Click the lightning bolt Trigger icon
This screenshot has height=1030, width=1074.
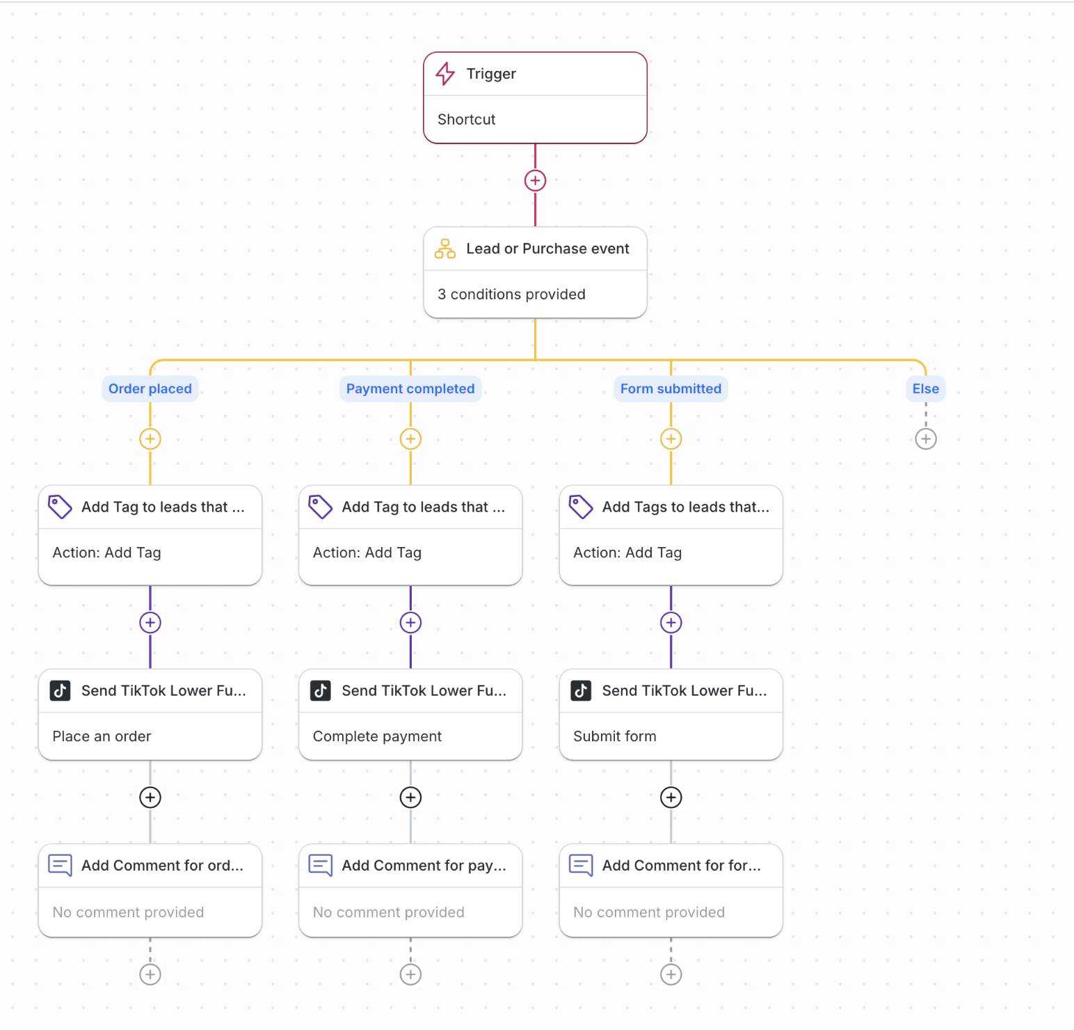click(445, 74)
